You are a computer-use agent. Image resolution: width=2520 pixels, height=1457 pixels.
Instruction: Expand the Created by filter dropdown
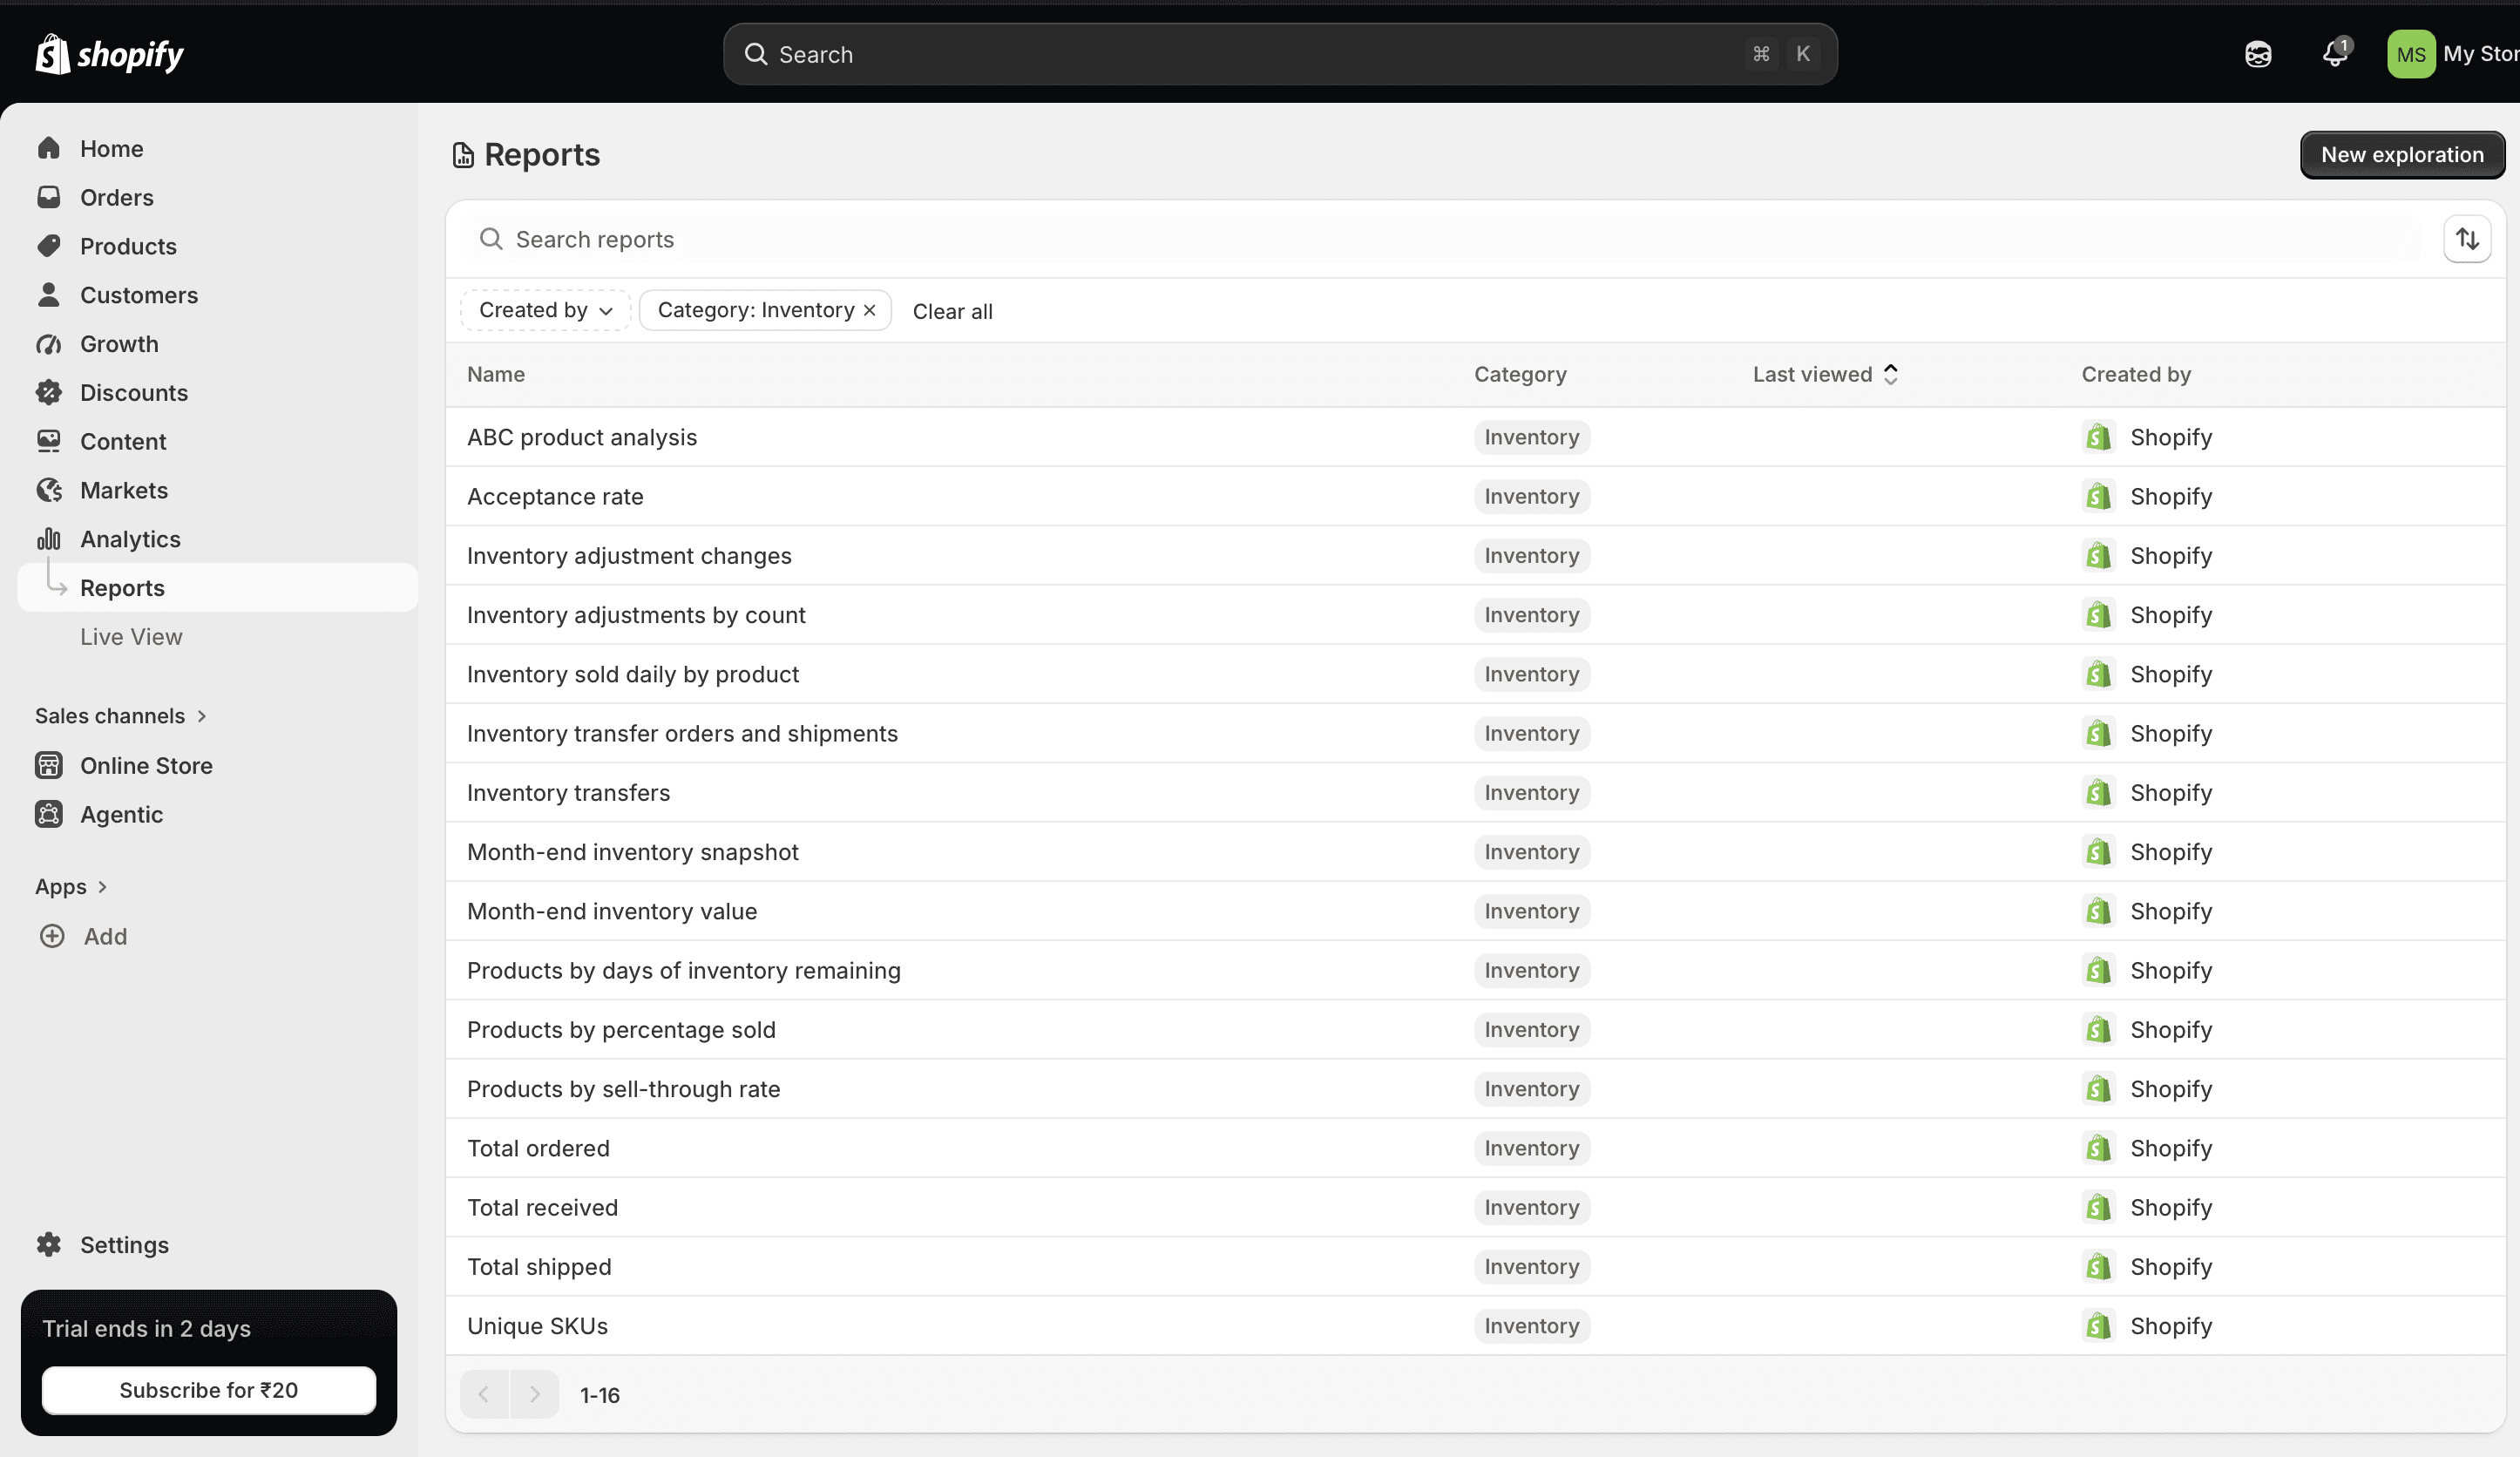(545, 310)
